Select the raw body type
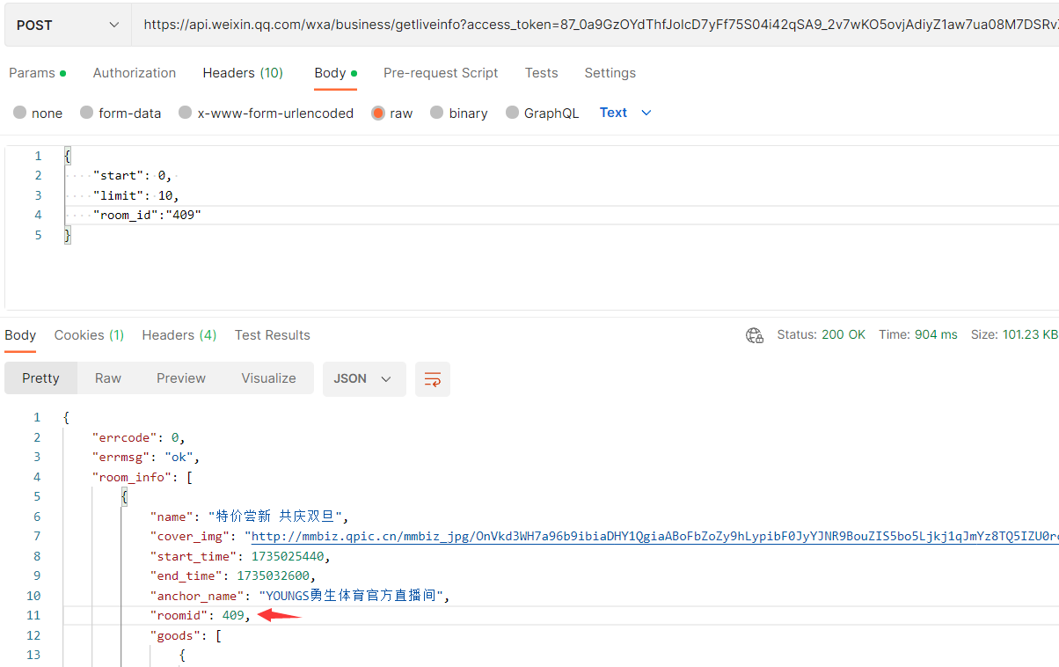 pos(391,114)
